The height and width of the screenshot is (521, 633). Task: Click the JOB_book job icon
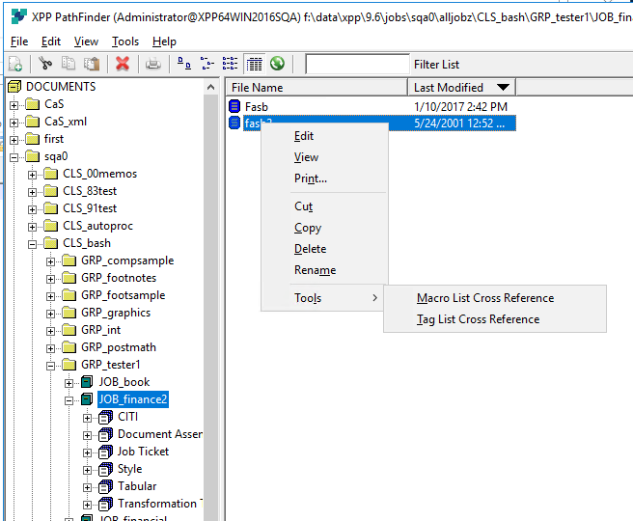coord(87,382)
